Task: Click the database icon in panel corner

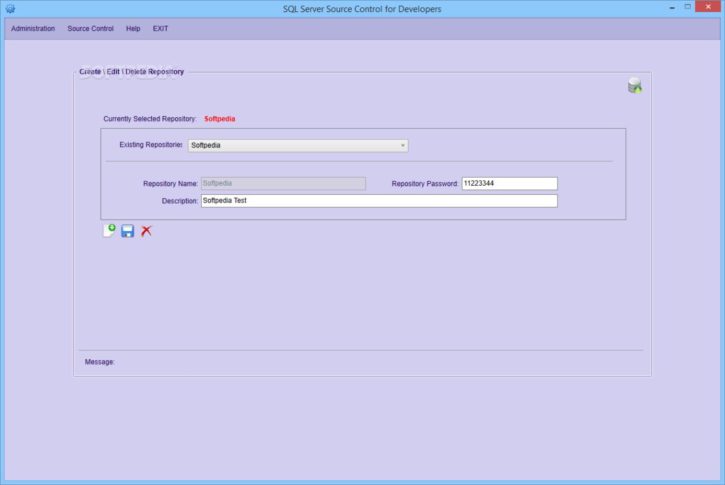Action: click(x=634, y=85)
